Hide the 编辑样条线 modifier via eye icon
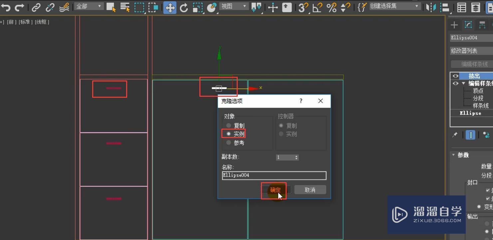493x240 pixels. coord(455,83)
